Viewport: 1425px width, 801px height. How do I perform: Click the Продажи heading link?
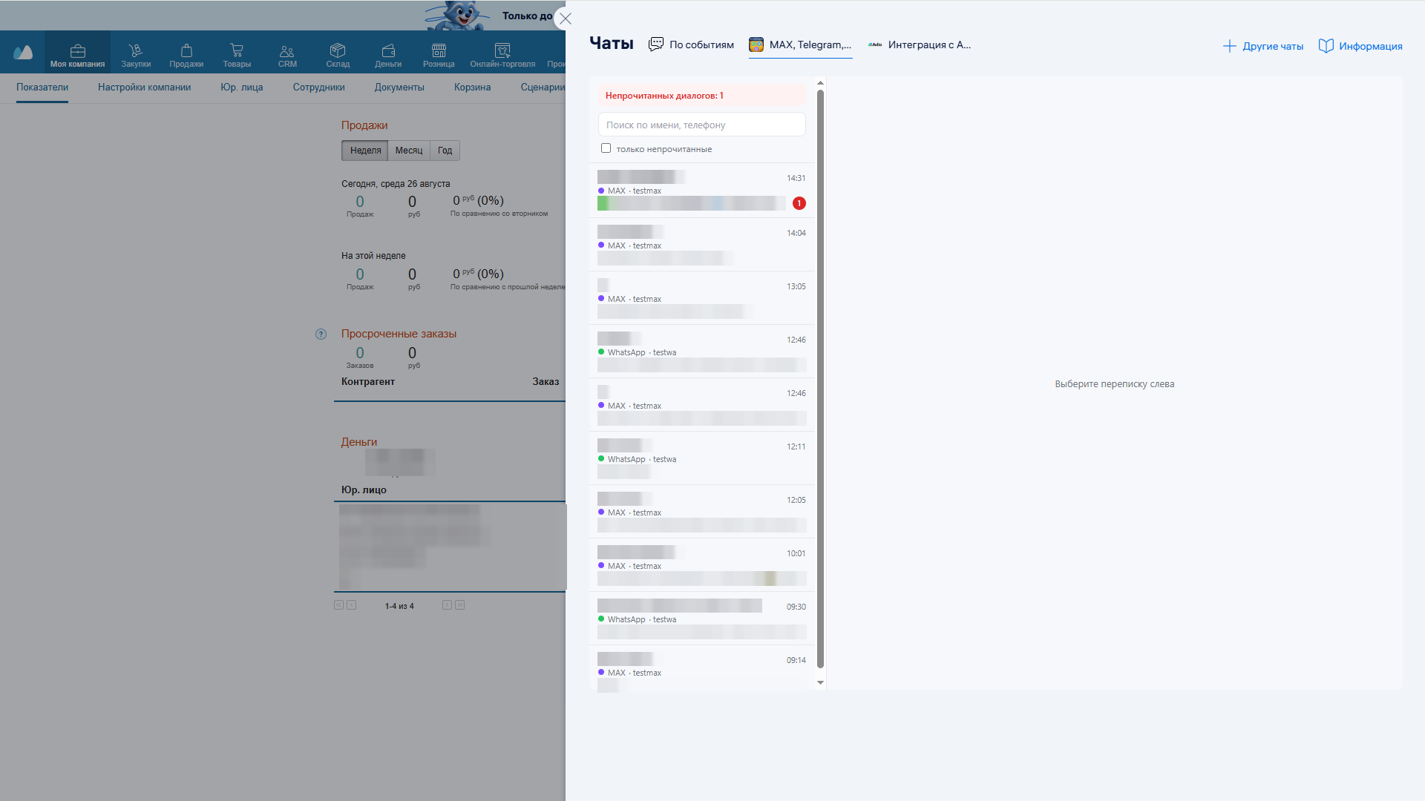(x=364, y=125)
